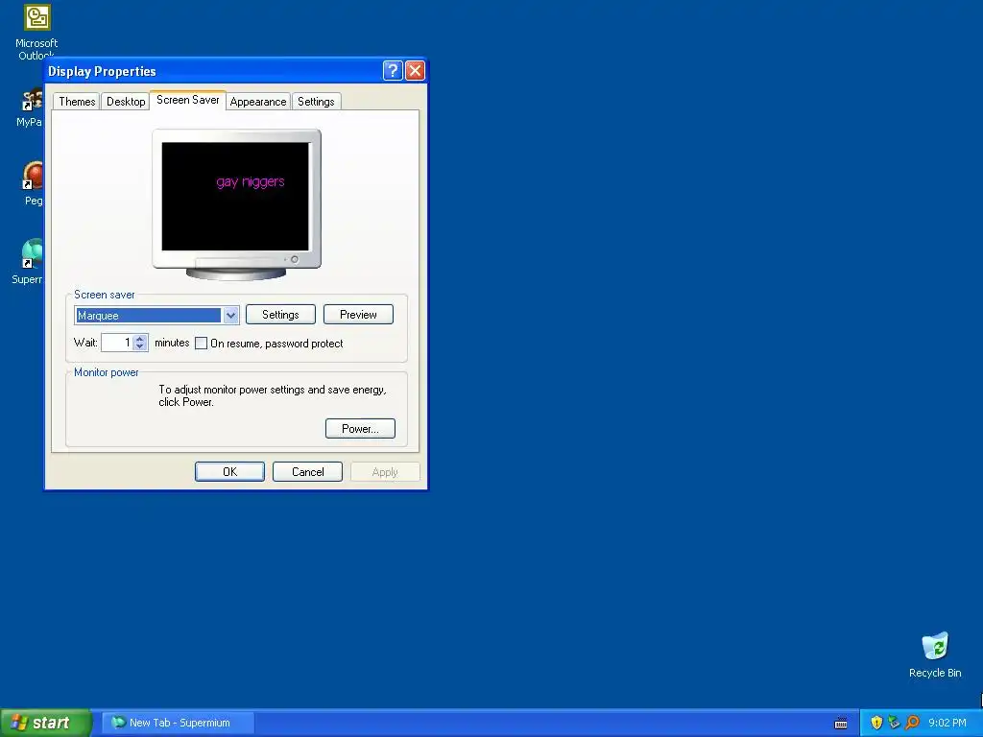983x737 pixels.
Task: Open the Windows start menu
Action: 46,723
